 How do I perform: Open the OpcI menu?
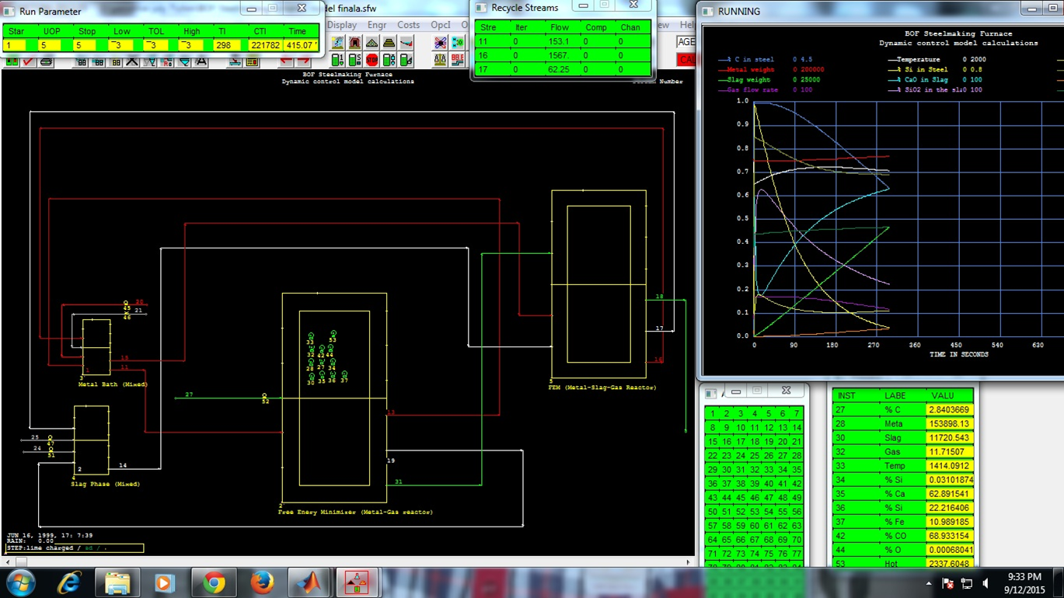pyautogui.click(x=441, y=25)
